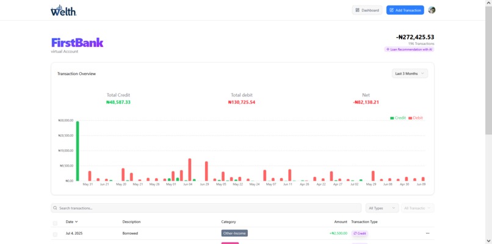
Task: Click the search magnifier icon
Action: [55, 208]
